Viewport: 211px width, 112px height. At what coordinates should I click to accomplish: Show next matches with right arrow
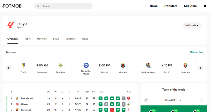tap(200, 68)
